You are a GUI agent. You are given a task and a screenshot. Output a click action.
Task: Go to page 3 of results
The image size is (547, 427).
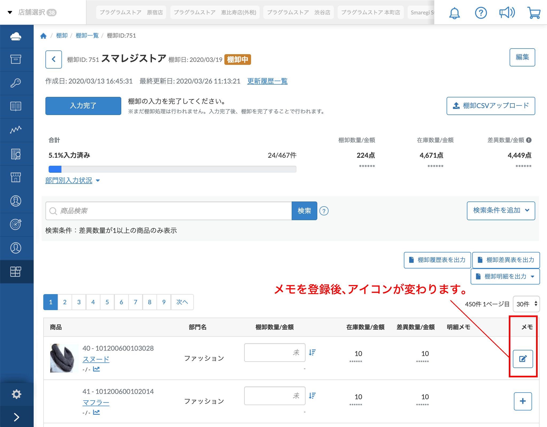click(x=79, y=302)
